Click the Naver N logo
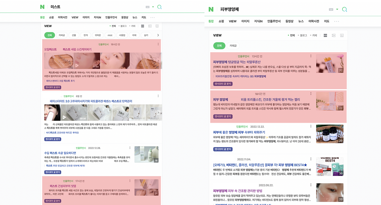 point(42,7)
